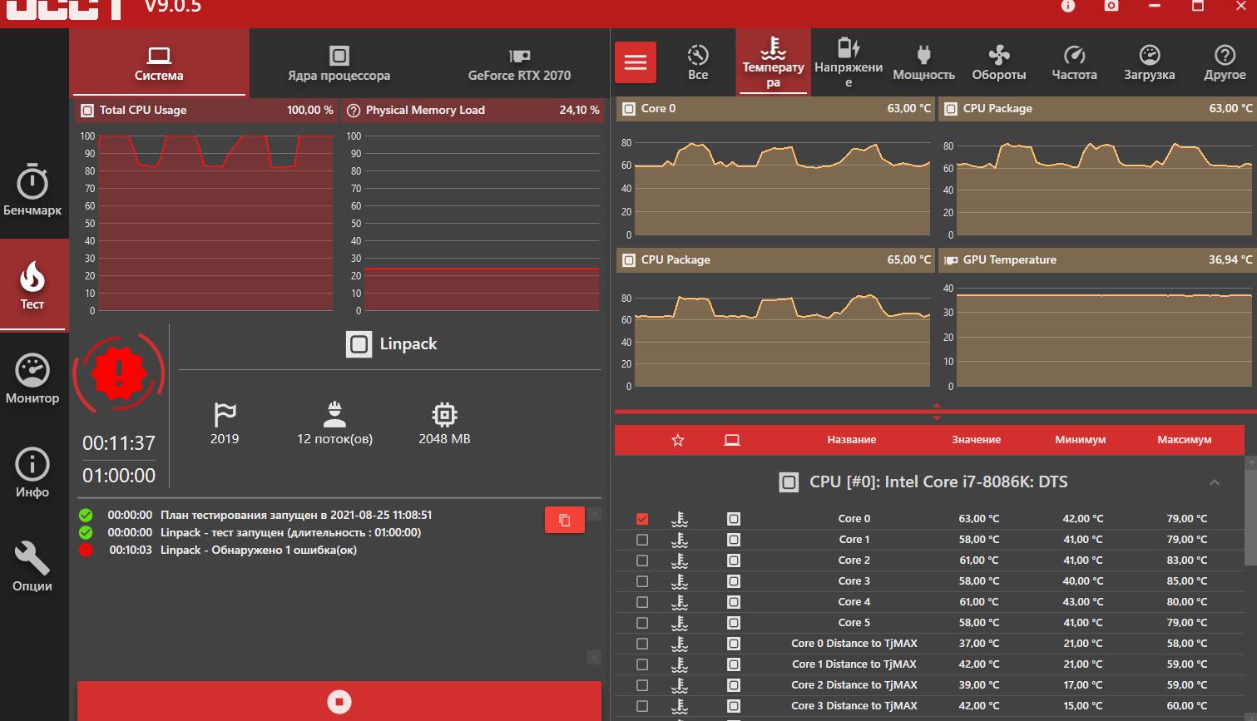Screen dimensions: 1257x721
Task: Copy the log with the red copy button
Action: click(564, 520)
